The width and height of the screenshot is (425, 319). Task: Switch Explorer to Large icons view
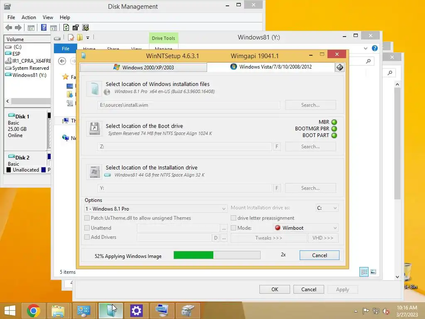pos(373,272)
